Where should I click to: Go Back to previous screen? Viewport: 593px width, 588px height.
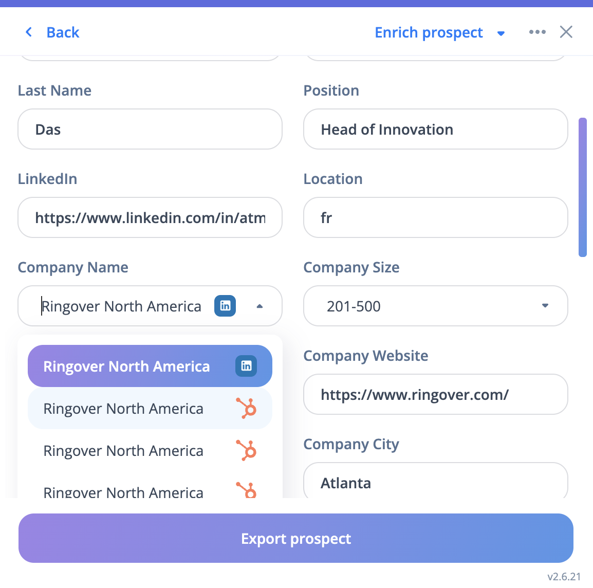point(63,32)
